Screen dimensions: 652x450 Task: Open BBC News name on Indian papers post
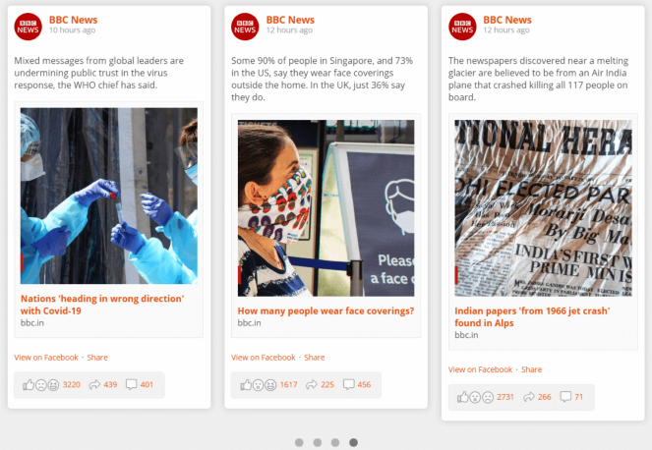pos(507,20)
